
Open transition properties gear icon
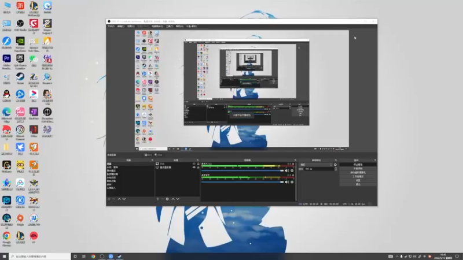(x=335, y=165)
